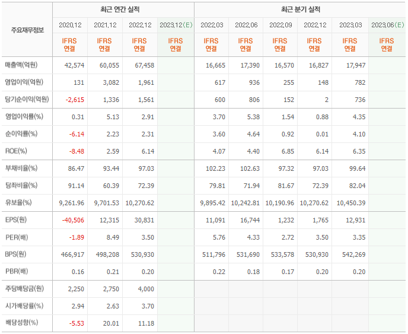Select the 시가배당률(%) row label
The image size is (408, 334).
click(24, 306)
